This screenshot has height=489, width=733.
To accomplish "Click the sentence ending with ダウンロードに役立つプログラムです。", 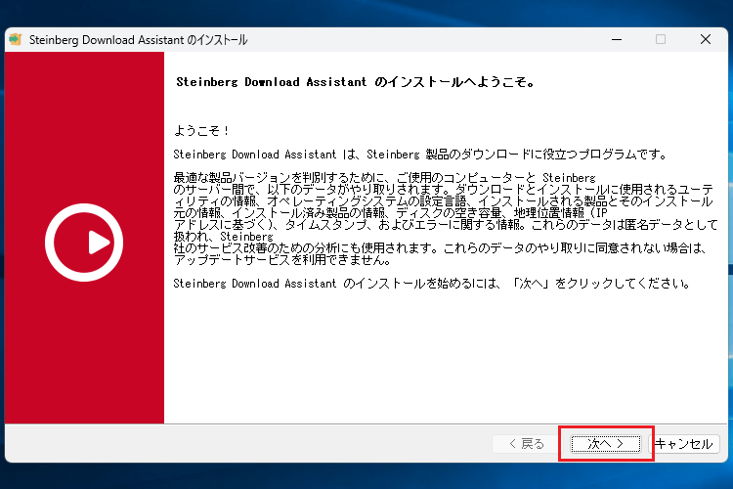I will click(419, 155).
